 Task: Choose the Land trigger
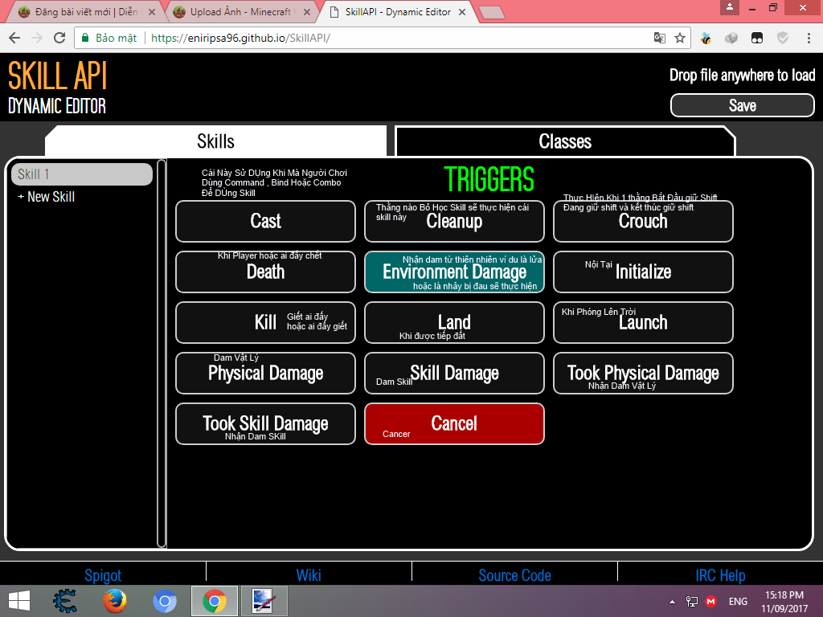click(454, 322)
